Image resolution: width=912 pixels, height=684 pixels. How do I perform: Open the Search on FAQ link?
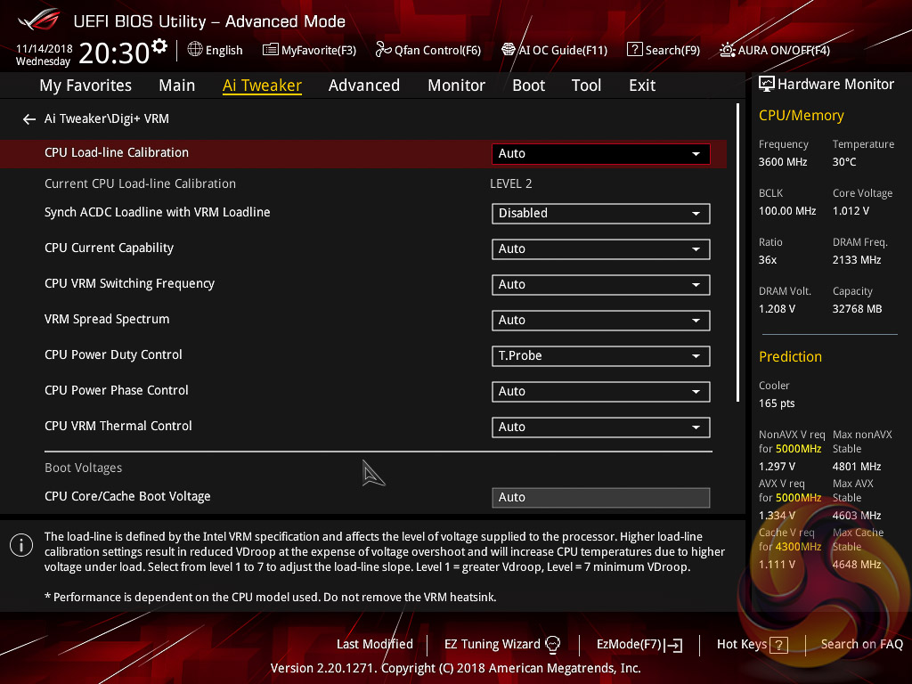pyautogui.click(x=861, y=644)
